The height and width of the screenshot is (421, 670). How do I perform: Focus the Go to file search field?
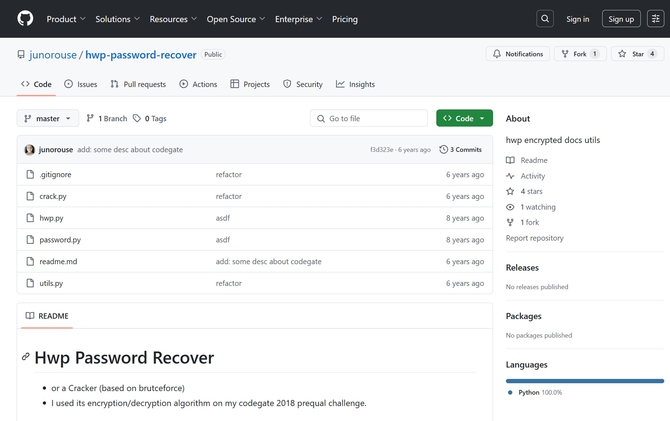point(369,118)
